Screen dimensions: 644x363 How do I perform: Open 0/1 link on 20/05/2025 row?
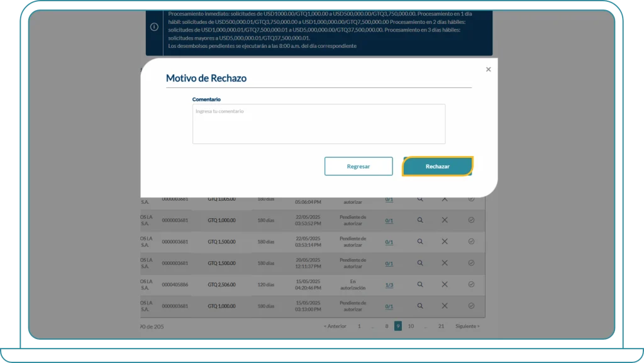(x=389, y=264)
